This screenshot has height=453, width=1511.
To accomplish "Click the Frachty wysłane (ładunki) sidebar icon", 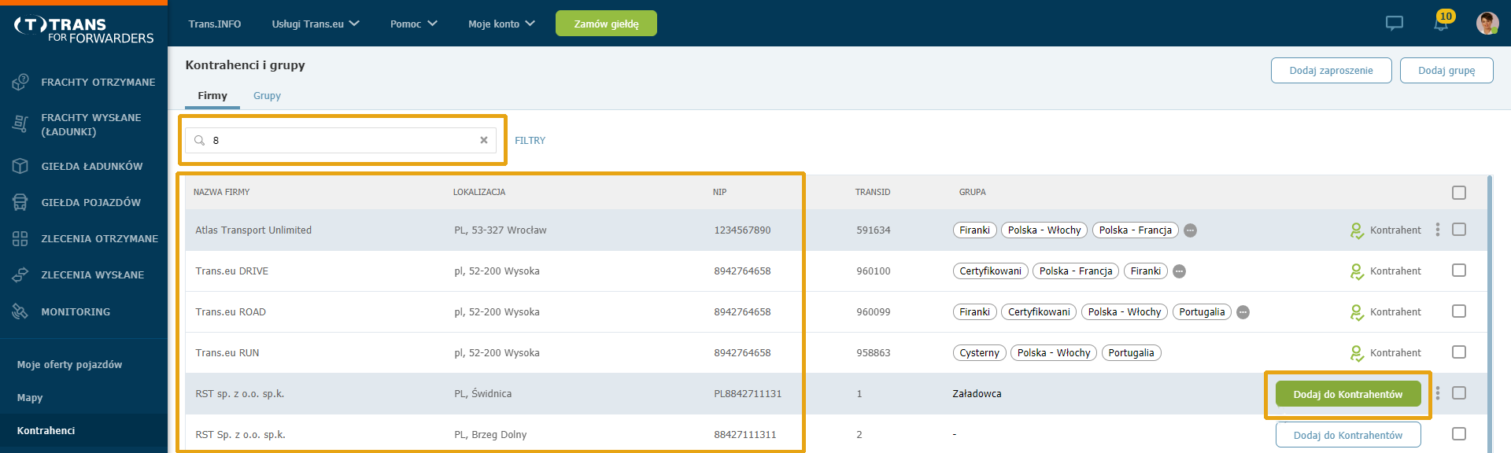I will (20, 123).
